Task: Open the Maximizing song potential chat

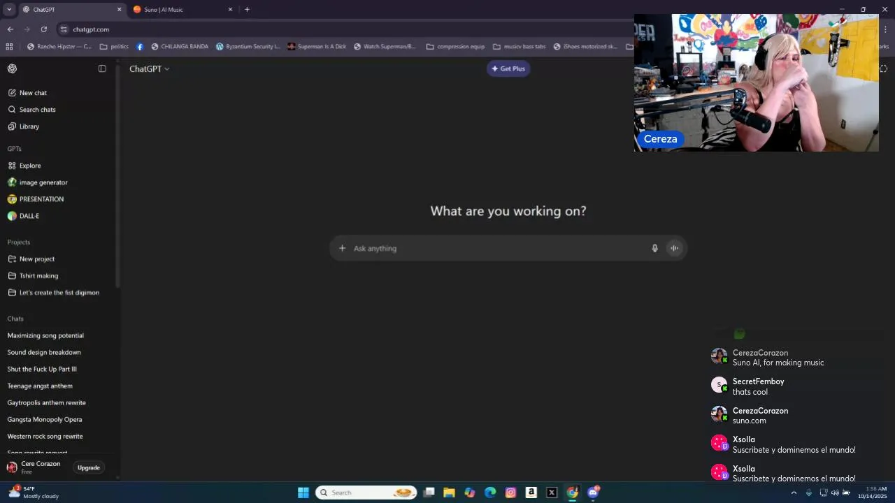Action: click(45, 336)
